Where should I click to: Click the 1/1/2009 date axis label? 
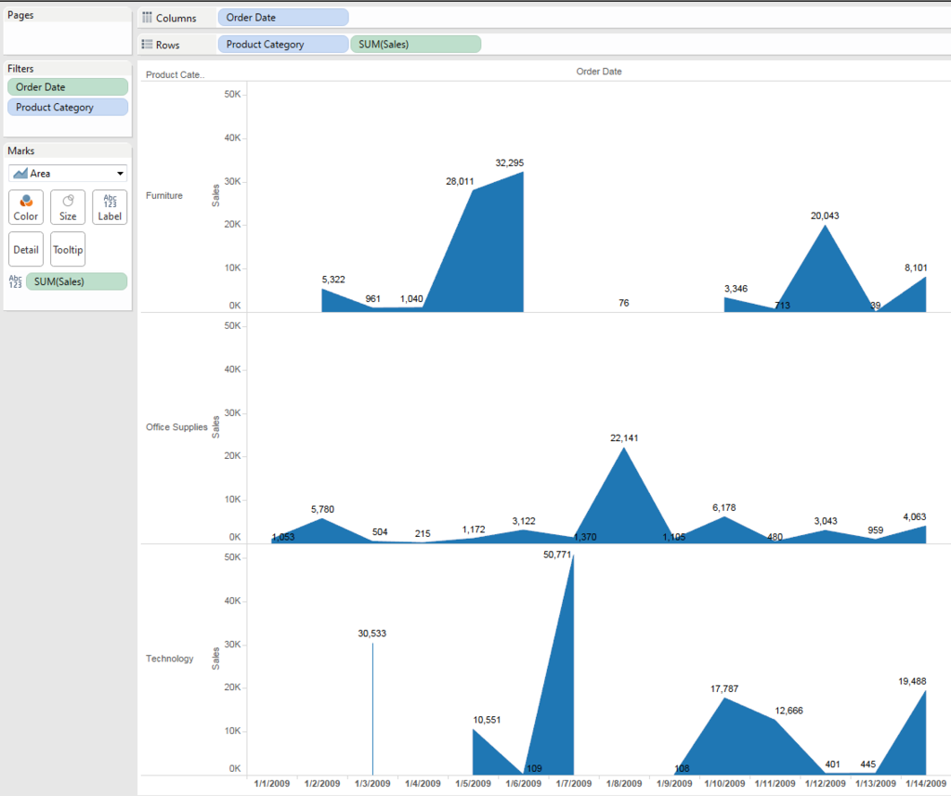272,783
